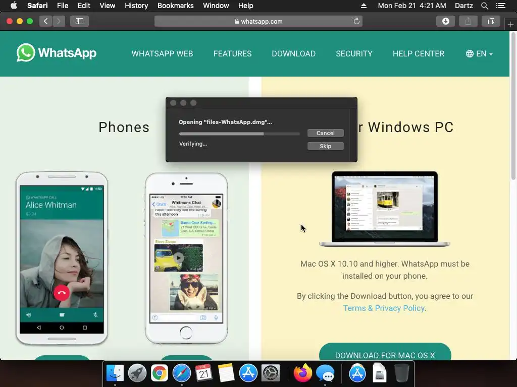Screen dimensions: 517x387
Task: Open Google Chrome from the Dock
Action: click(159, 373)
